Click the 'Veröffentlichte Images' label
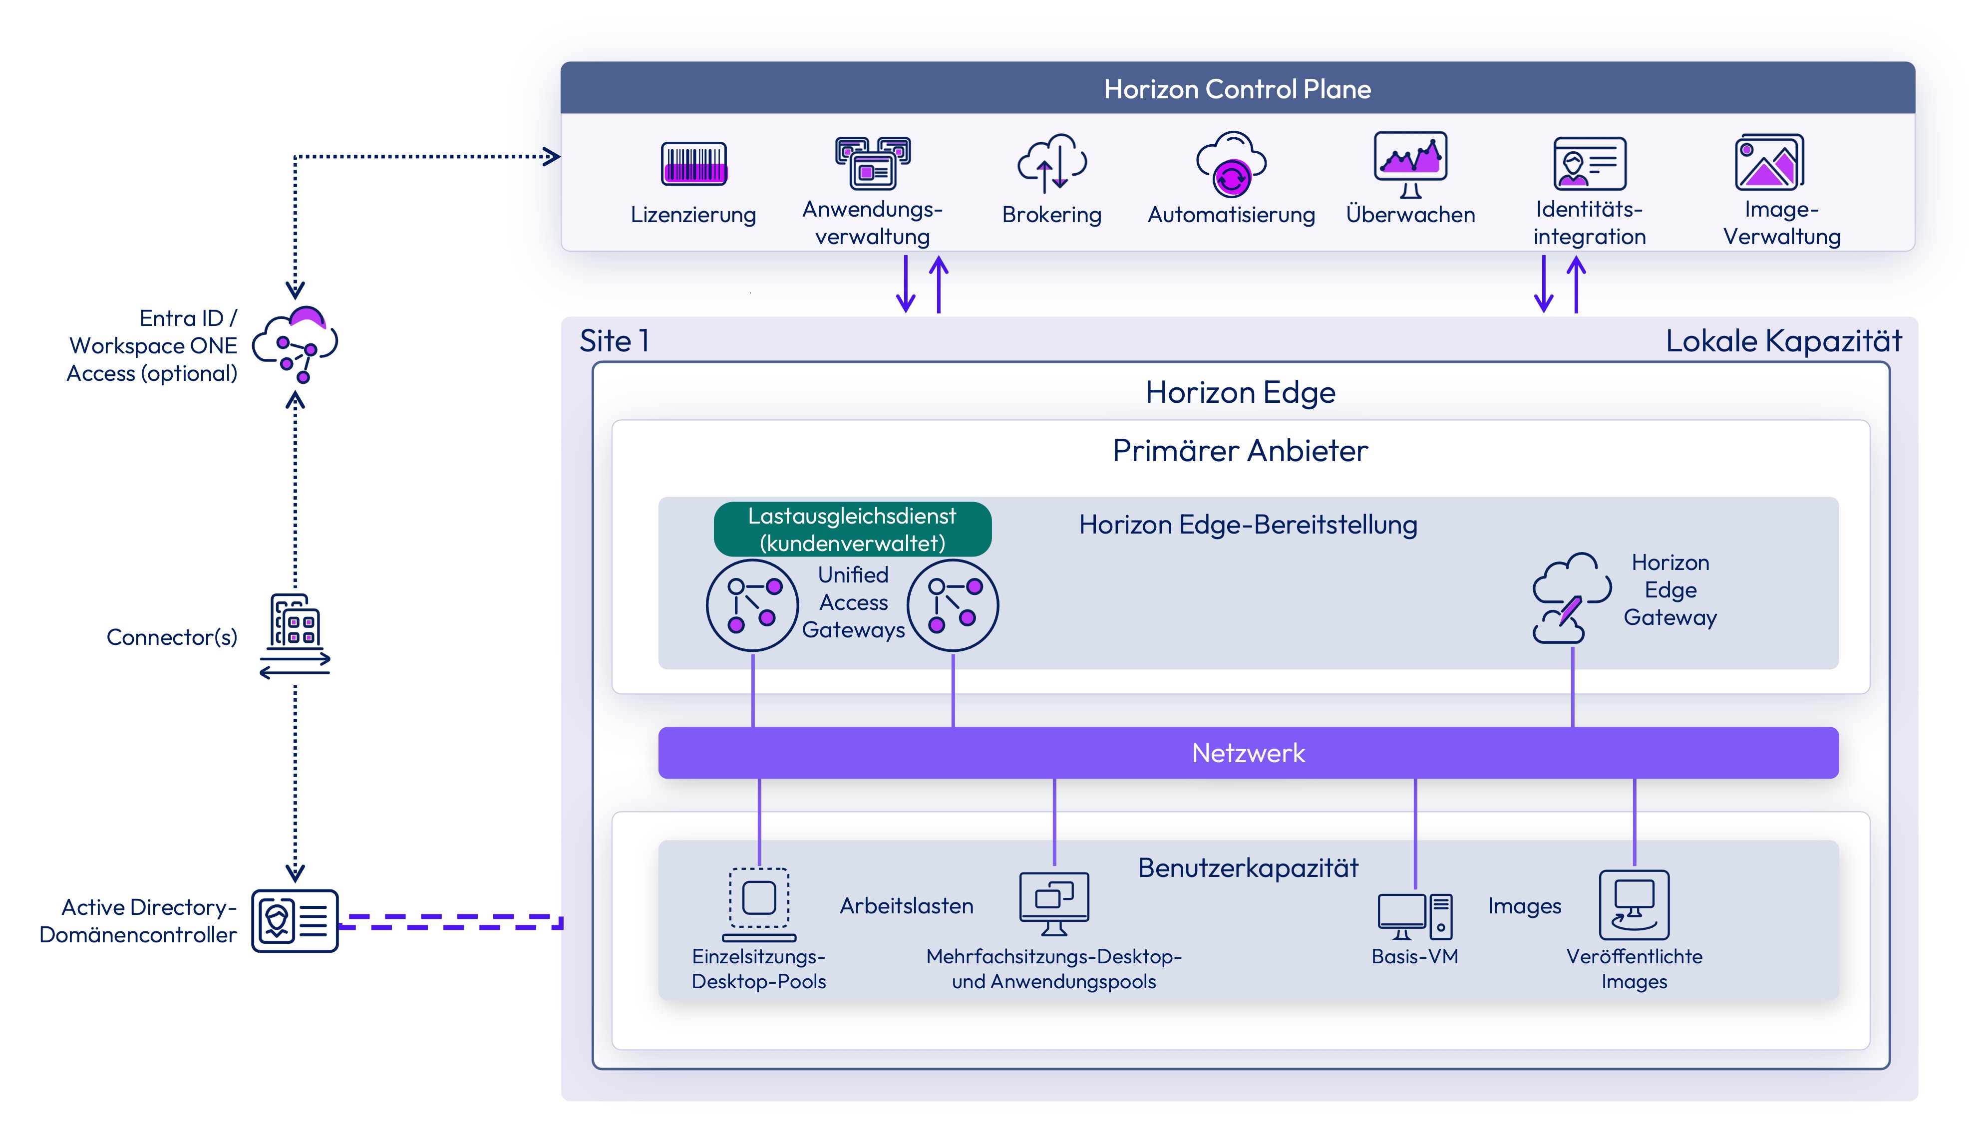This screenshot has height=1130, width=1986. [1634, 969]
